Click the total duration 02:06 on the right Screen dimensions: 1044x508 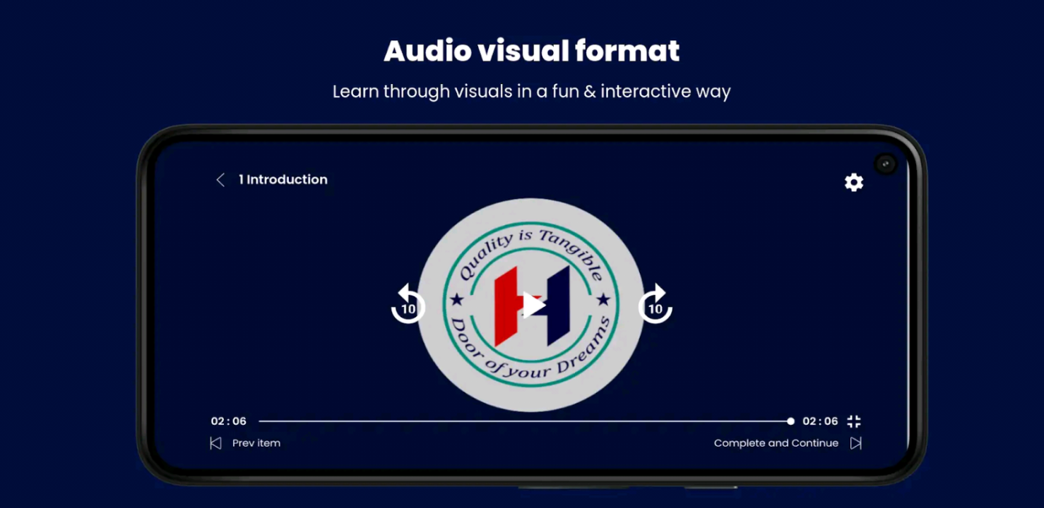(x=820, y=421)
